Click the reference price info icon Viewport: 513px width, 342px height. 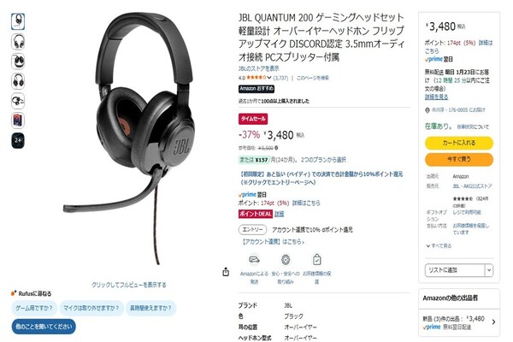point(276,148)
